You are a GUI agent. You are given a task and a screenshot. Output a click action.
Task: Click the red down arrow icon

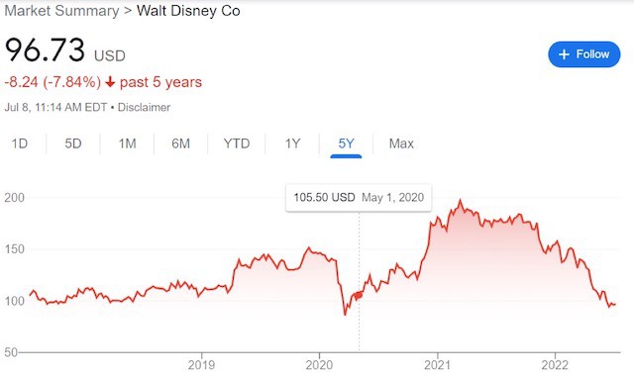tap(110, 82)
